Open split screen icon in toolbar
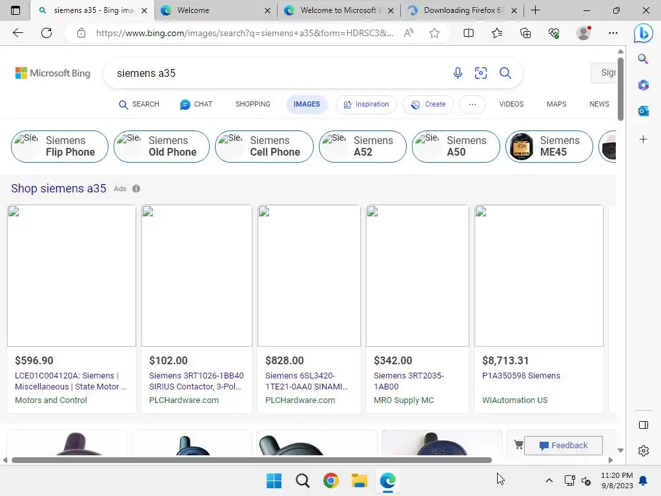661x496 pixels. [469, 33]
